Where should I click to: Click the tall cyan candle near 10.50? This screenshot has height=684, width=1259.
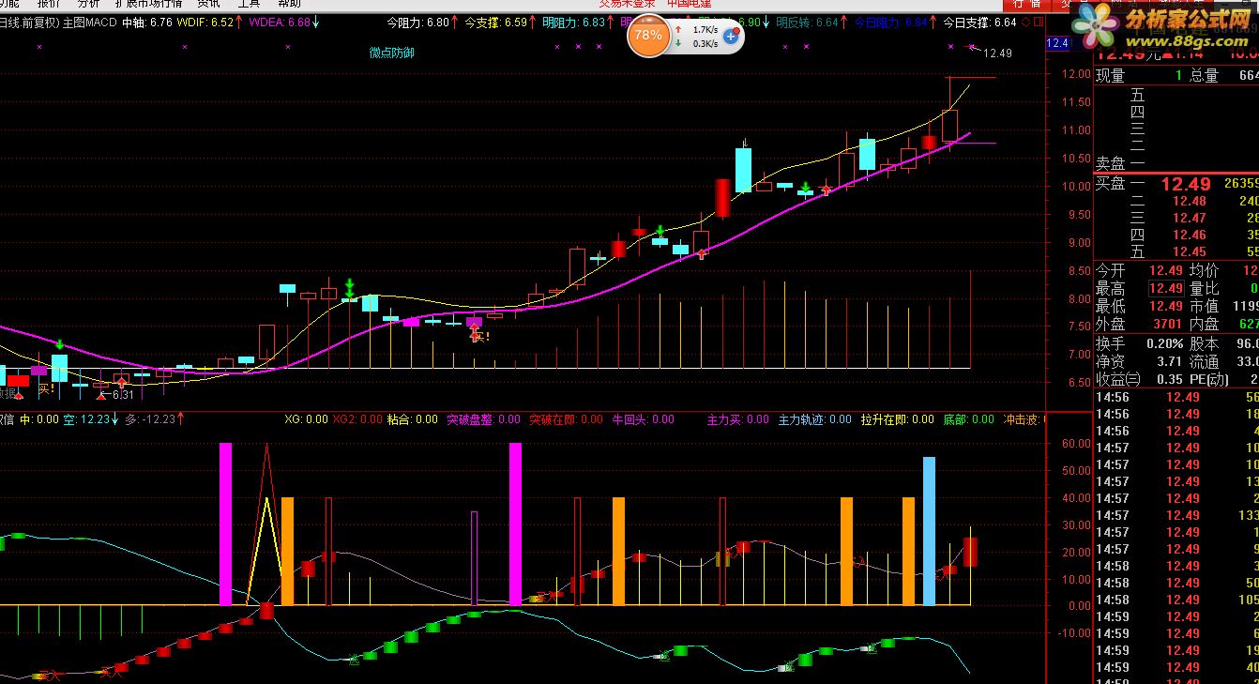pyautogui.click(x=743, y=169)
